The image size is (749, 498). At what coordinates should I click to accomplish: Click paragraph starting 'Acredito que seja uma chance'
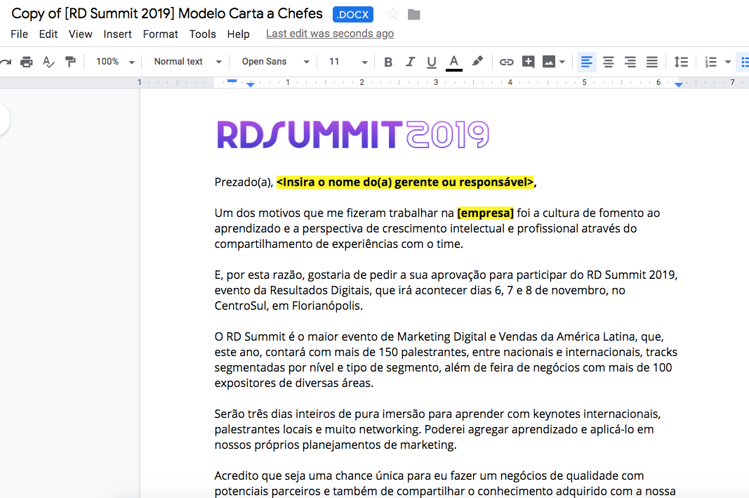point(445,484)
